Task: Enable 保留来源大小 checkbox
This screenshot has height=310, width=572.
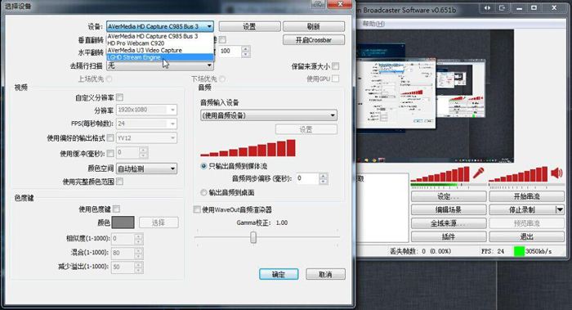Action: tap(336, 66)
